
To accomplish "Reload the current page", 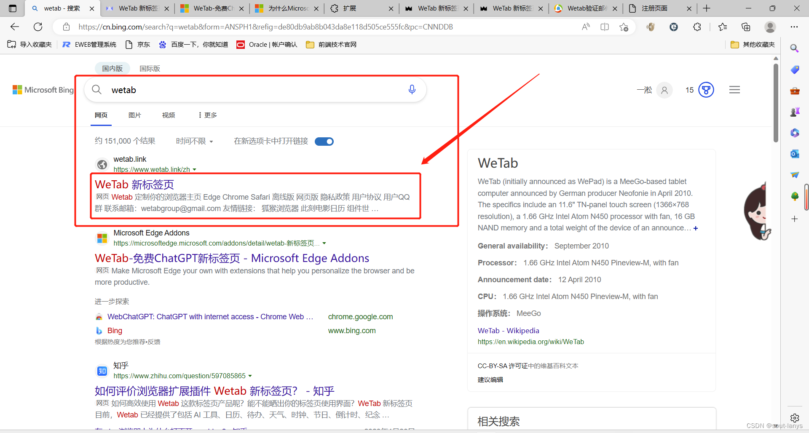I will [x=38, y=27].
